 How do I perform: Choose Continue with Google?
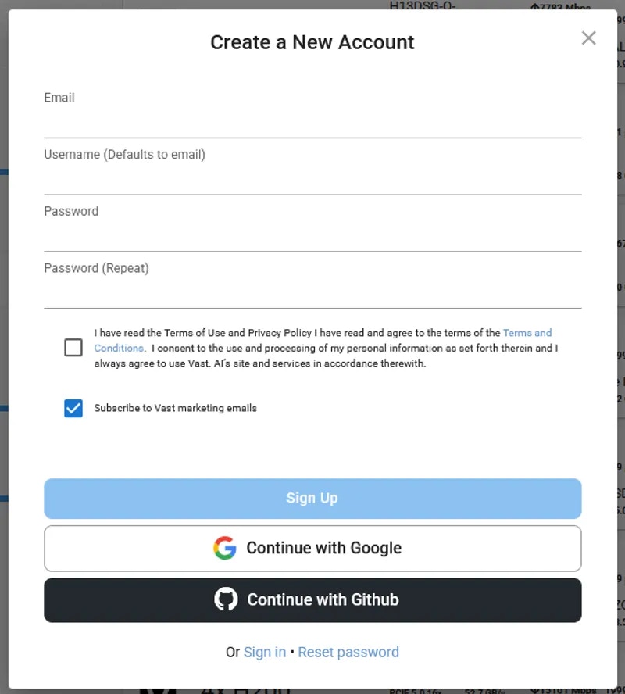[x=312, y=548]
